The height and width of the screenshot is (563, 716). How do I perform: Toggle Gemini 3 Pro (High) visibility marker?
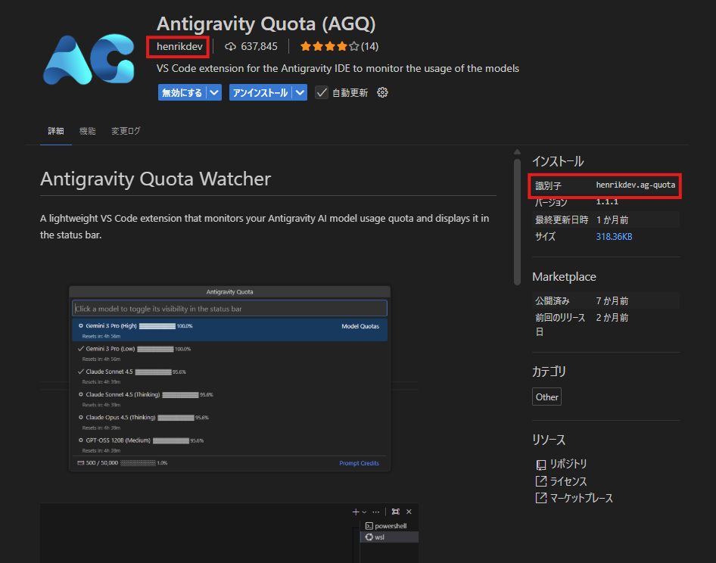[81, 326]
